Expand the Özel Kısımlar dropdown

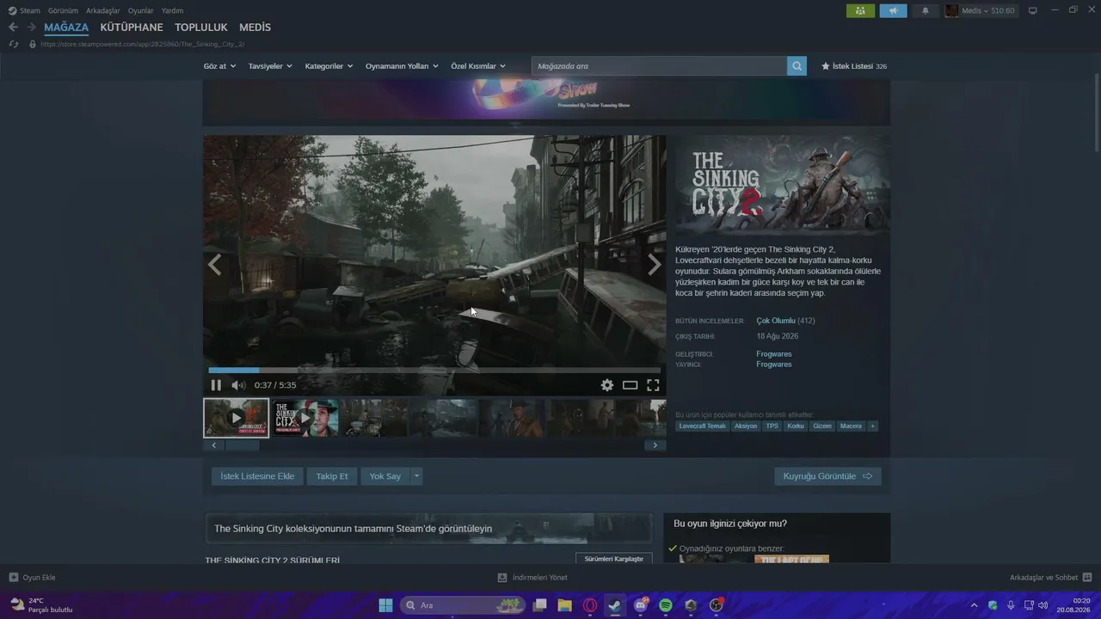[x=478, y=66]
